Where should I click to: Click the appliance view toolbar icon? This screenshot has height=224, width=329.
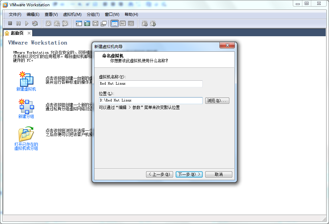pyautogui.click(x=123, y=23)
